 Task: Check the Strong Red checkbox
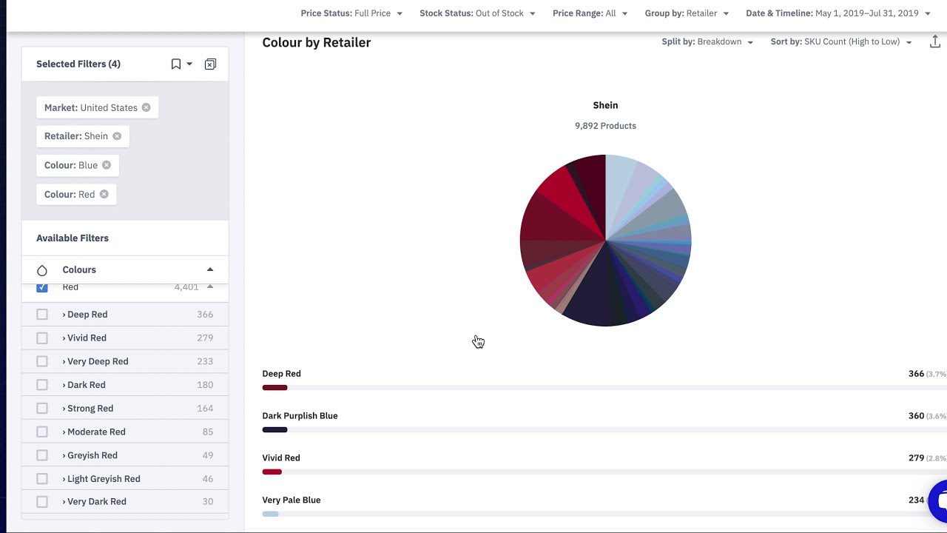pyautogui.click(x=42, y=409)
